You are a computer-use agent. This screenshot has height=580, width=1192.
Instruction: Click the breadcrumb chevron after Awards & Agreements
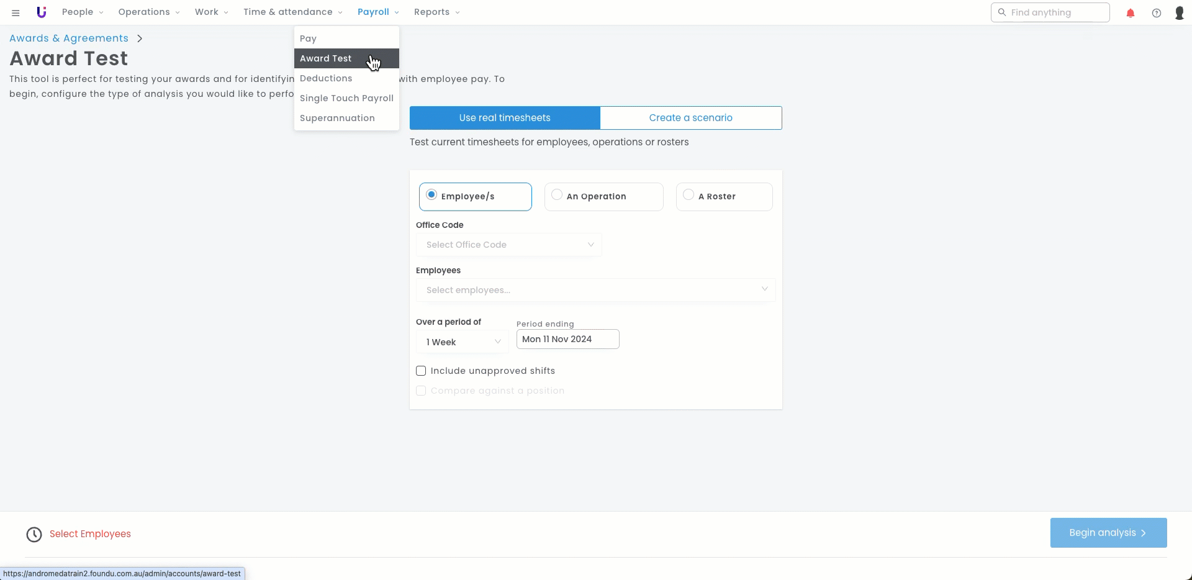pyautogui.click(x=140, y=39)
